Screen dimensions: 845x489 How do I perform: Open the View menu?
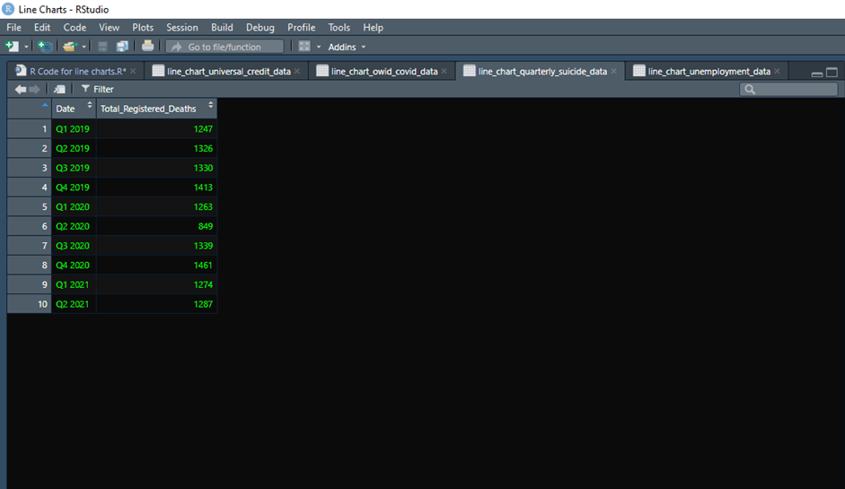[109, 28]
